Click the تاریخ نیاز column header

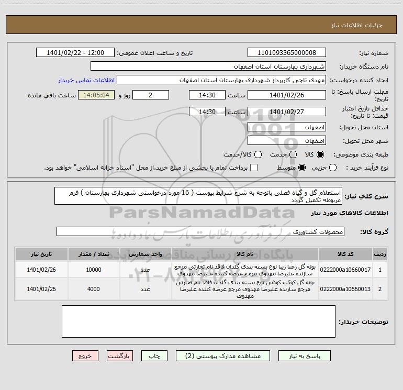pyautogui.click(x=41, y=254)
